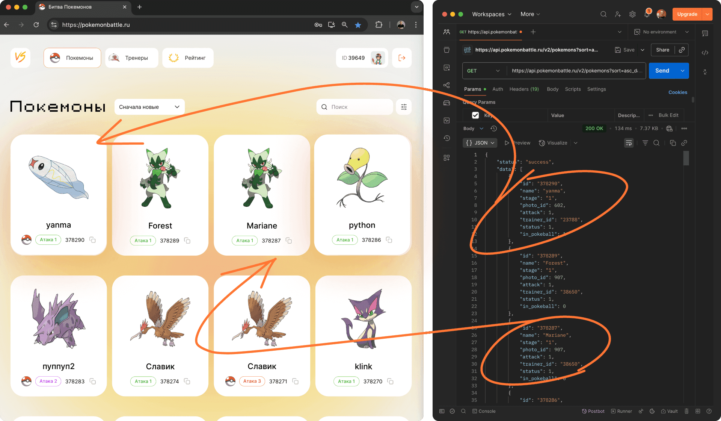721x421 pixels.
Task: Open the Postman History sidebar icon
Action: point(446,138)
